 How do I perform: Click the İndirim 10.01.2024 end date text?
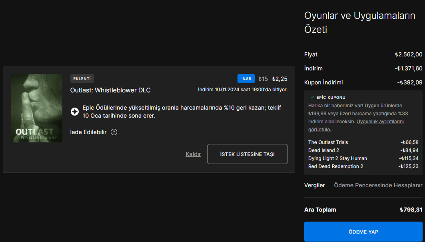pyautogui.click(x=243, y=89)
